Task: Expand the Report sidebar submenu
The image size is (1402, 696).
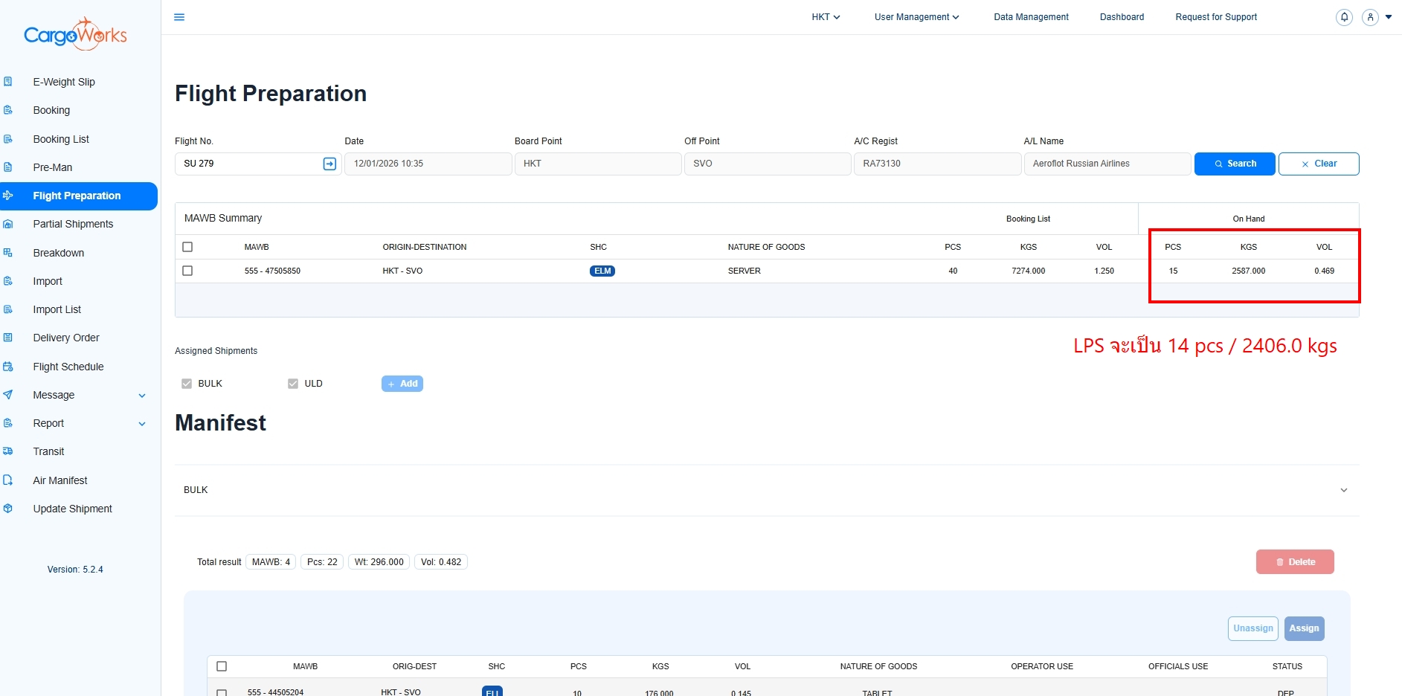Action: 142,424
